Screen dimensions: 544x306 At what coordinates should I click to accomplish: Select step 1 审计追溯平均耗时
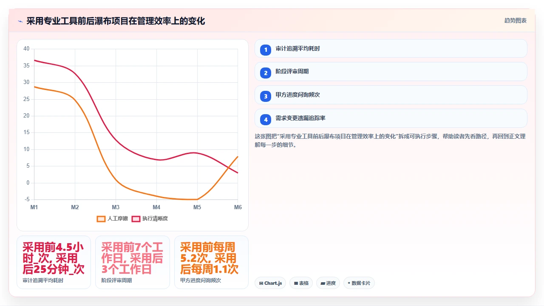click(391, 48)
